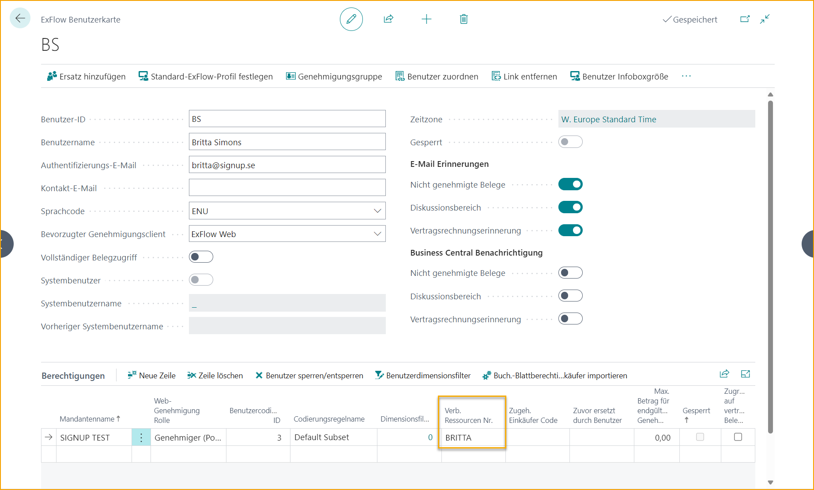The height and width of the screenshot is (490, 814).
Task: Click 0,00 max amount cell
Action: tap(657, 437)
